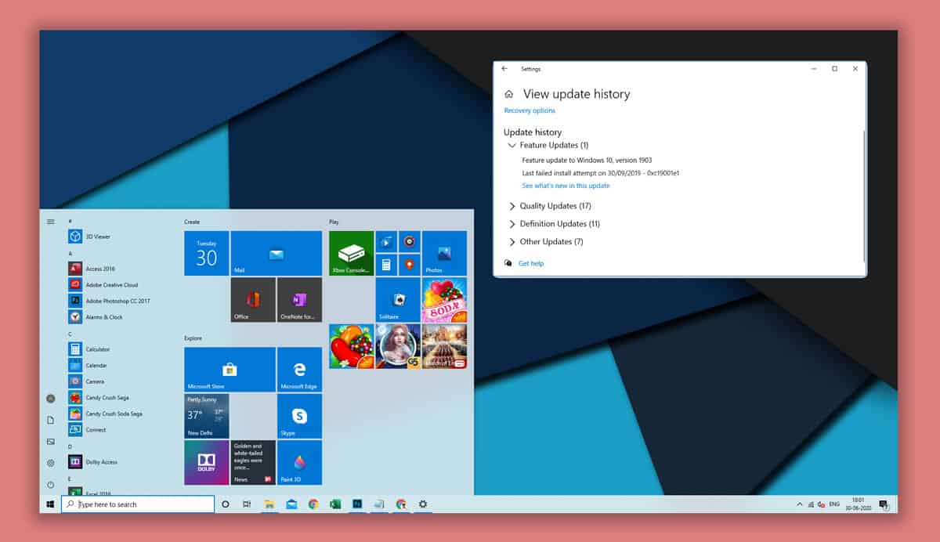Open the Microsoft Edge tile
The height and width of the screenshot is (542, 940).
tap(299, 370)
